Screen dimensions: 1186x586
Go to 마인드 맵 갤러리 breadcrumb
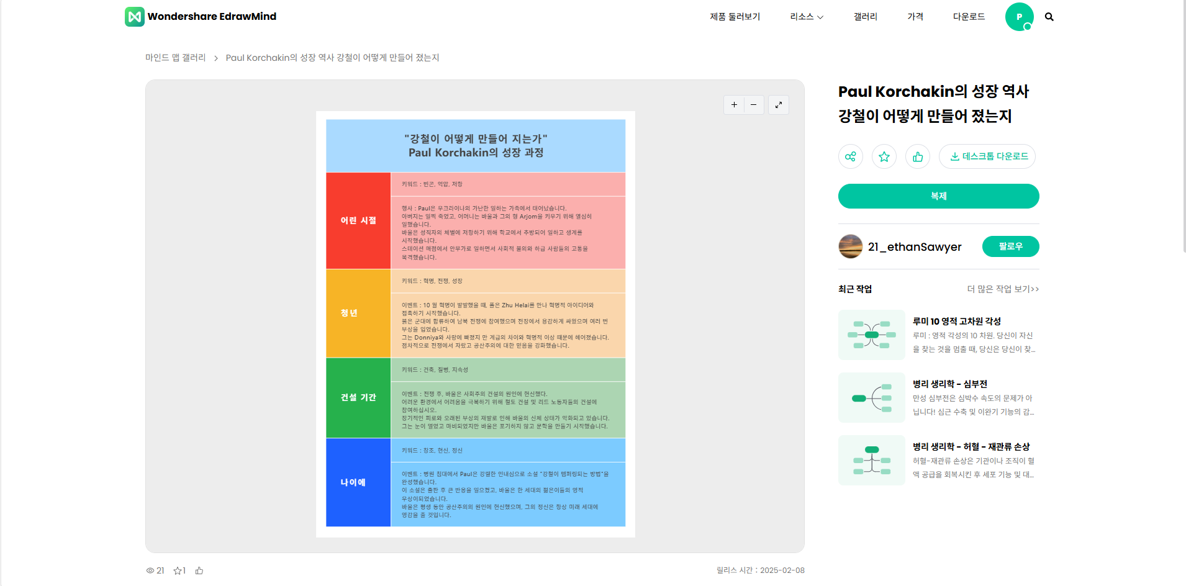[x=175, y=58]
